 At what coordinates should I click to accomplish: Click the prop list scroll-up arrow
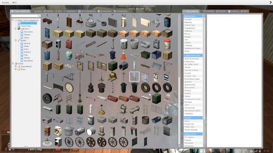point(179,15)
